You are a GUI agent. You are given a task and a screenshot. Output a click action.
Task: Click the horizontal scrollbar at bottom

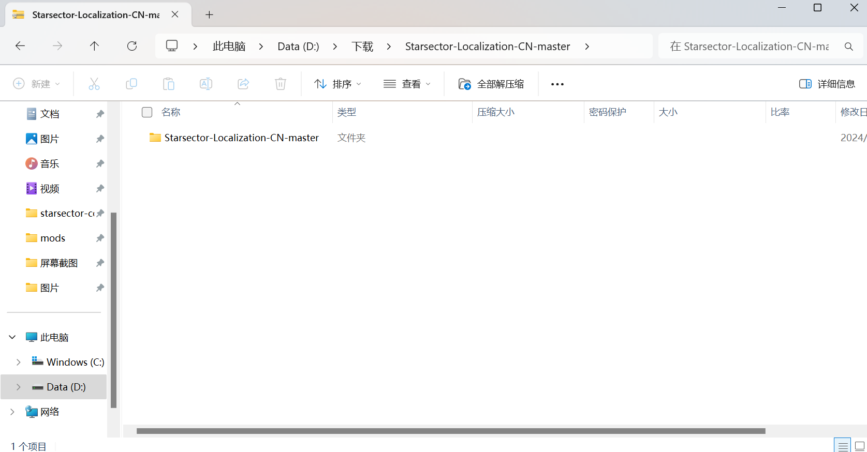pyautogui.click(x=450, y=431)
